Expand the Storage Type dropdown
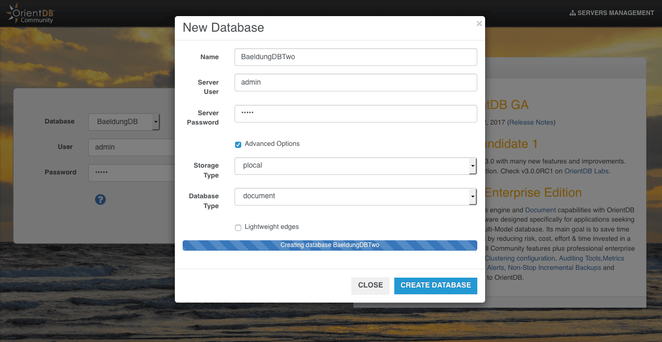Image resolution: width=662 pixels, height=342 pixels. click(x=355, y=166)
